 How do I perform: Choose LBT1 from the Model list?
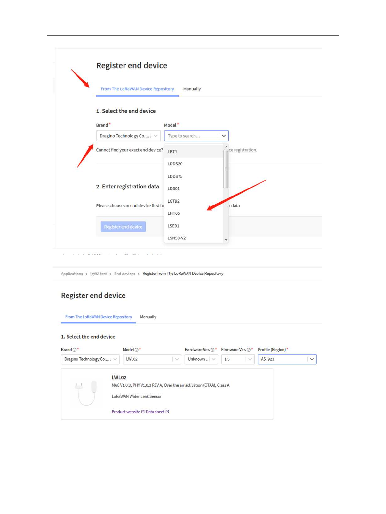tap(194, 151)
